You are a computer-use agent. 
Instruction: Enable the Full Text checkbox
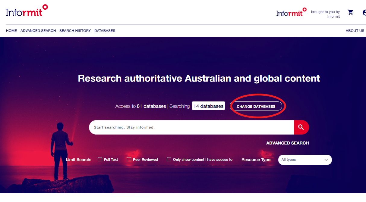click(100, 159)
